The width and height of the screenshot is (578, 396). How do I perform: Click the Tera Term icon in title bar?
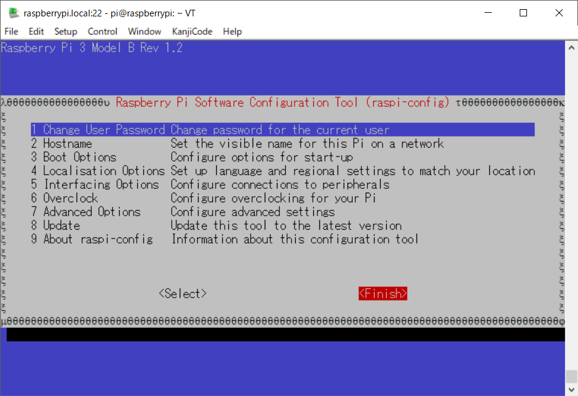click(x=13, y=13)
